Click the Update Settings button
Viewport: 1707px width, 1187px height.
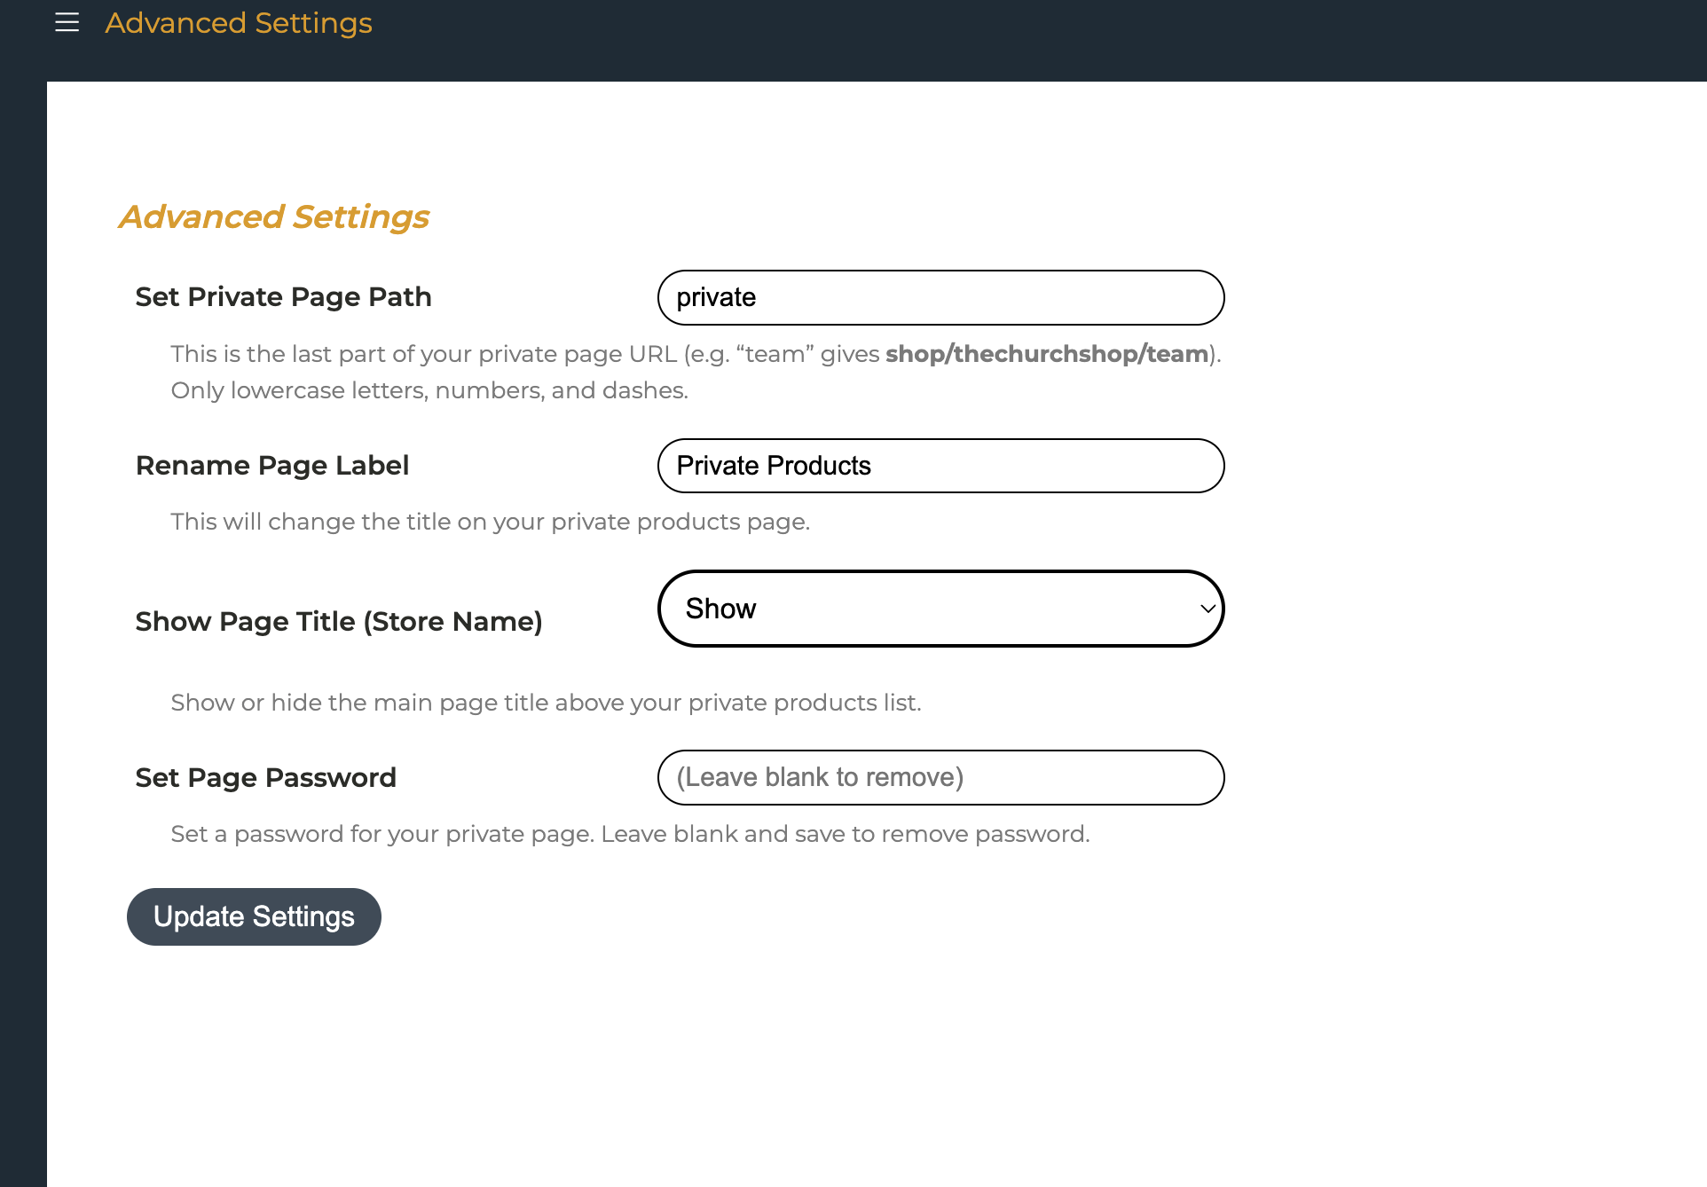(x=254, y=916)
